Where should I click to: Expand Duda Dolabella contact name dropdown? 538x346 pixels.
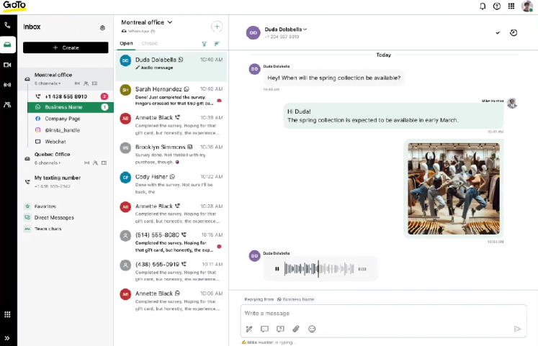coord(286,29)
